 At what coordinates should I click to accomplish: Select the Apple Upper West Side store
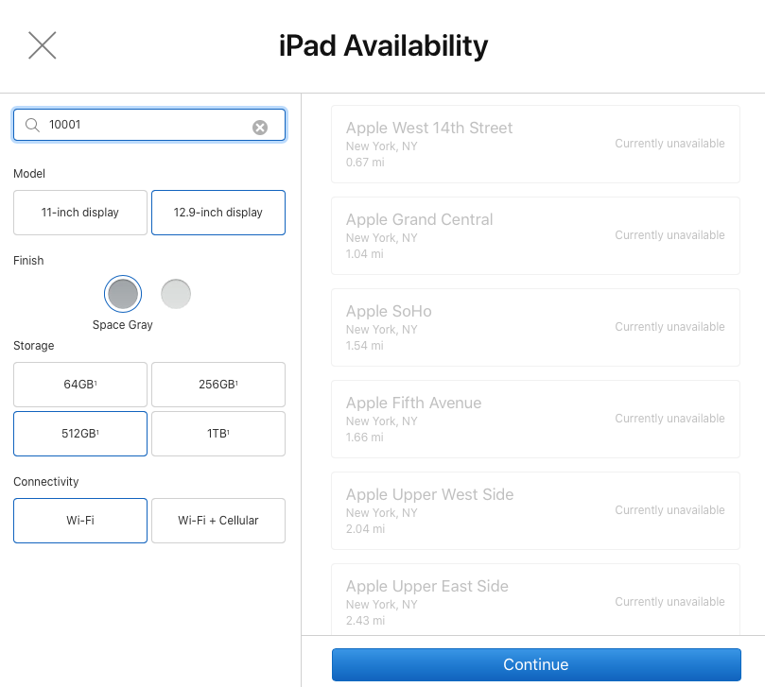pyautogui.click(x=535, y=510)
